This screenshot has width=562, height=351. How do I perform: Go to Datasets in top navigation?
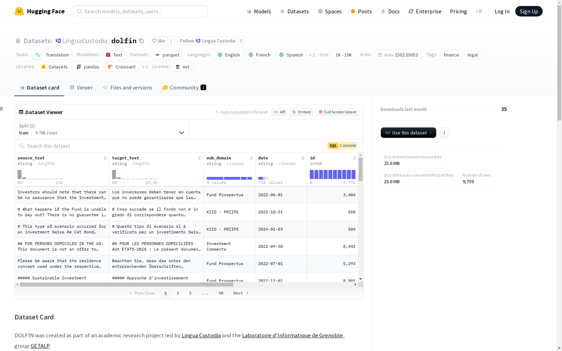pos(294,11)
